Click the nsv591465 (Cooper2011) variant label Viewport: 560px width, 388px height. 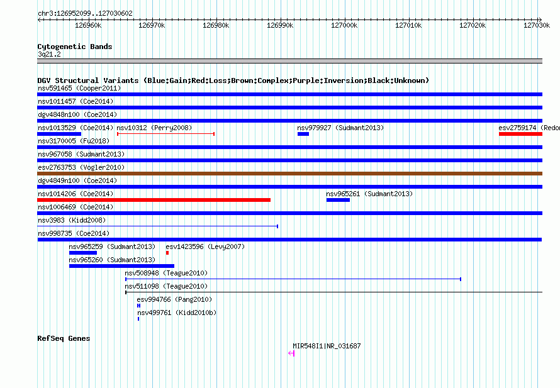79,88
